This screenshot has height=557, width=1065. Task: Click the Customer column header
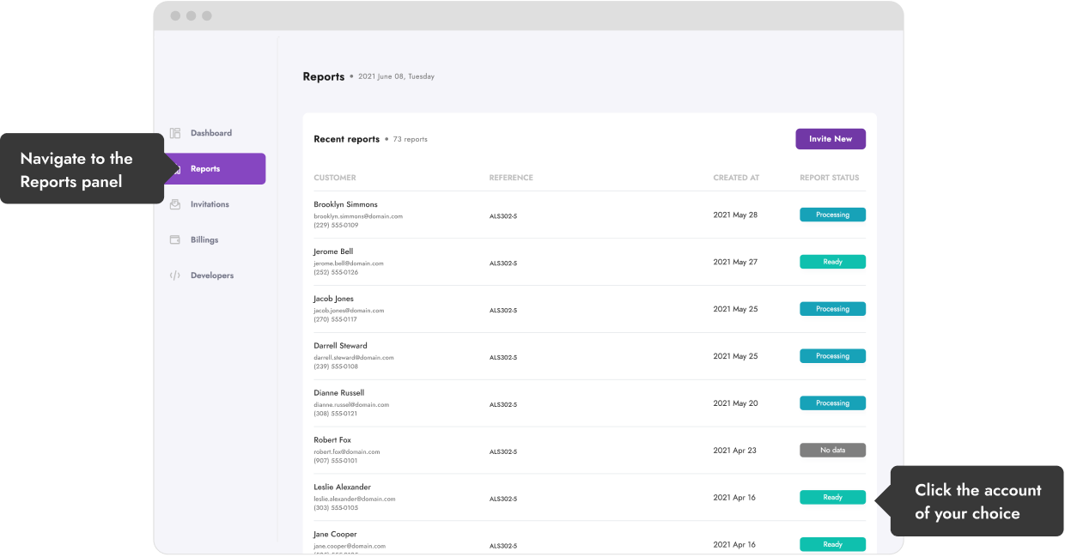pos(335,178)
